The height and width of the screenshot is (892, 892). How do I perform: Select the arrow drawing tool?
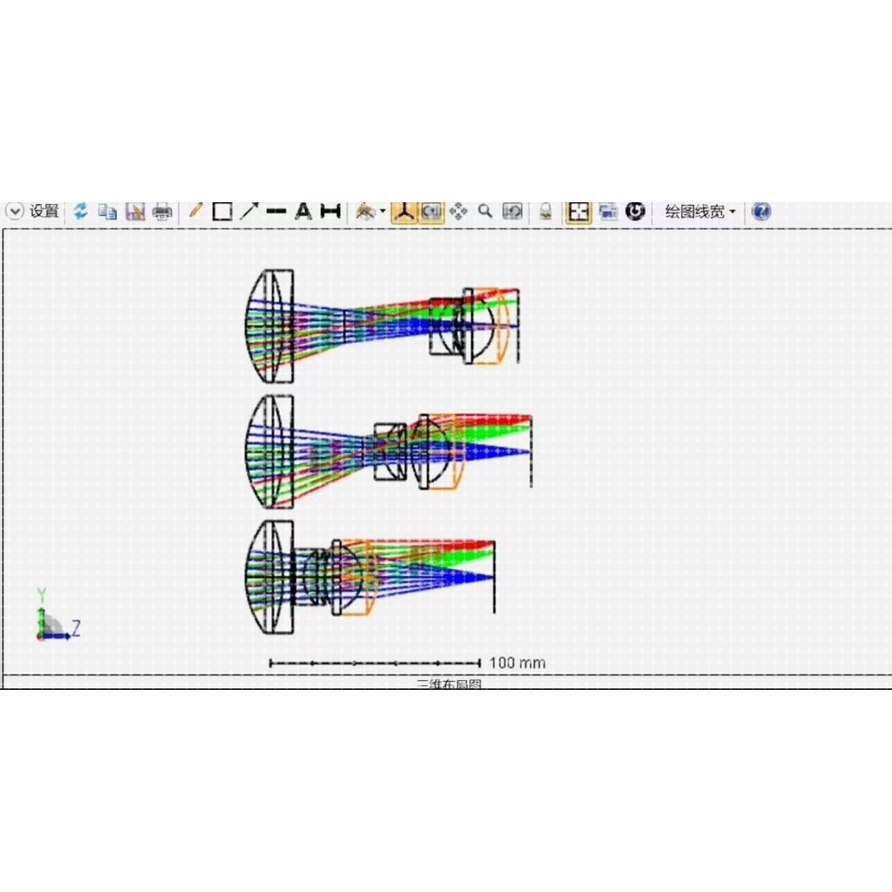(249, 211)
